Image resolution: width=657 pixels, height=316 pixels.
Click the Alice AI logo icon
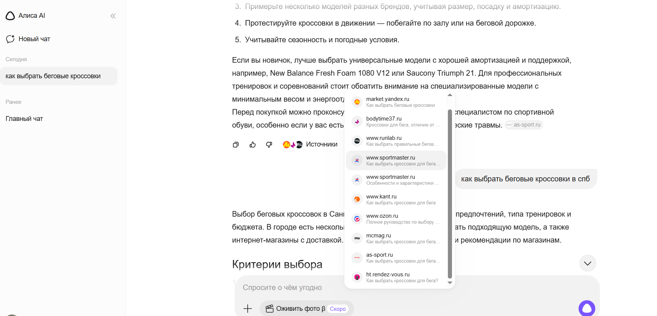coord(10,16)
